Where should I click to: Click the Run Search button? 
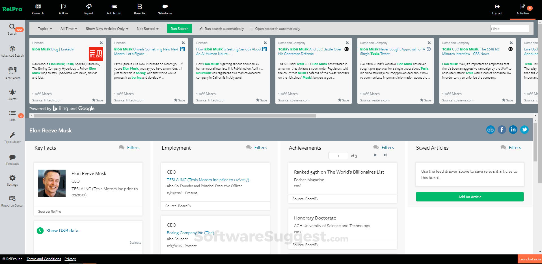[179, 28]
